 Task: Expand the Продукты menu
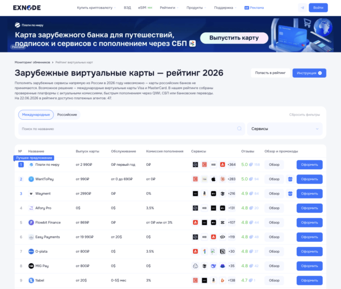tap(196, 8)
